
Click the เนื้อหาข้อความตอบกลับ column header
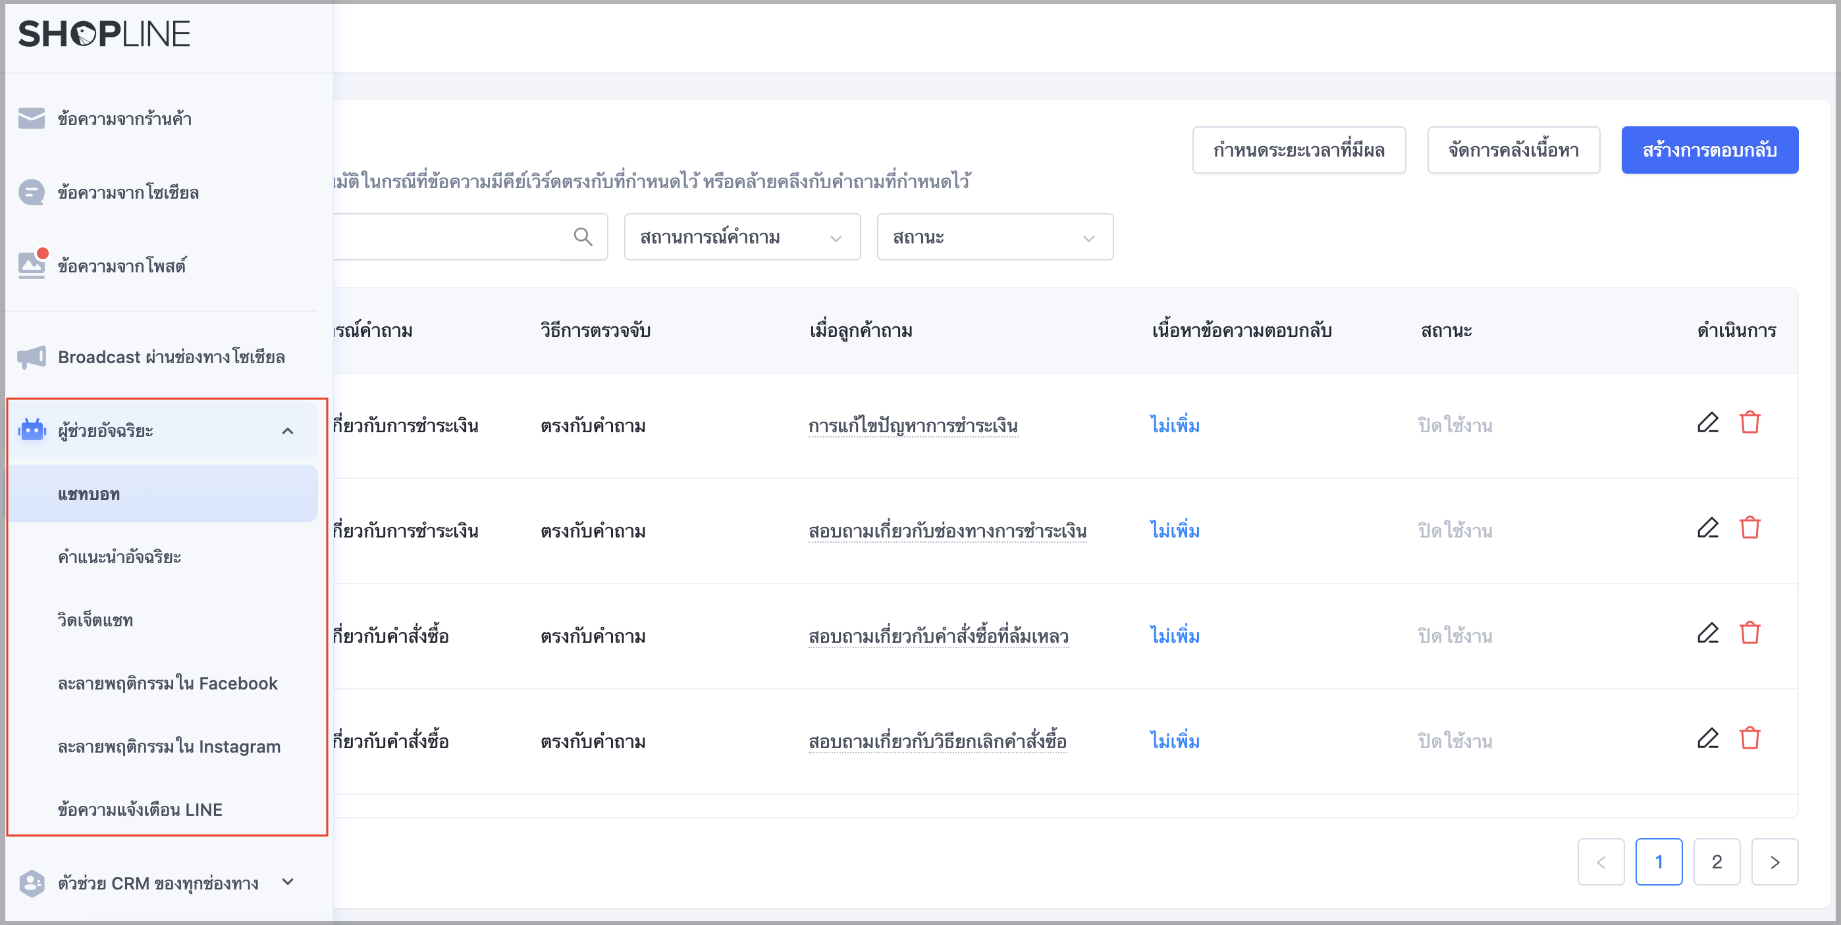(1241, 330)
